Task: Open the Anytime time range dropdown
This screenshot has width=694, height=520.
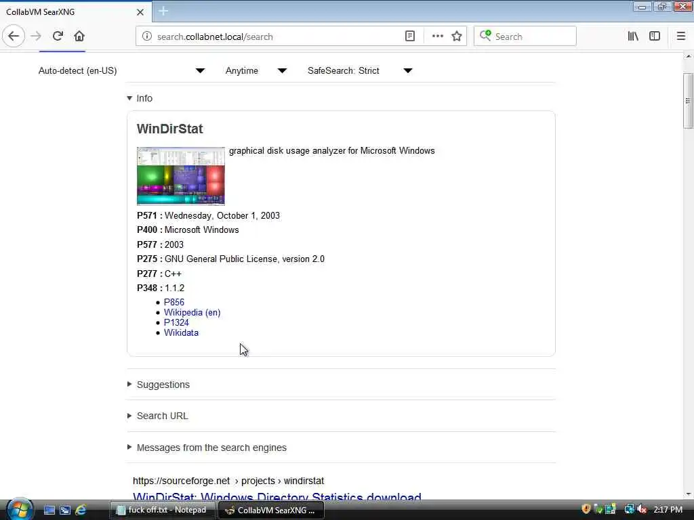Action: (x=256, y=70)
